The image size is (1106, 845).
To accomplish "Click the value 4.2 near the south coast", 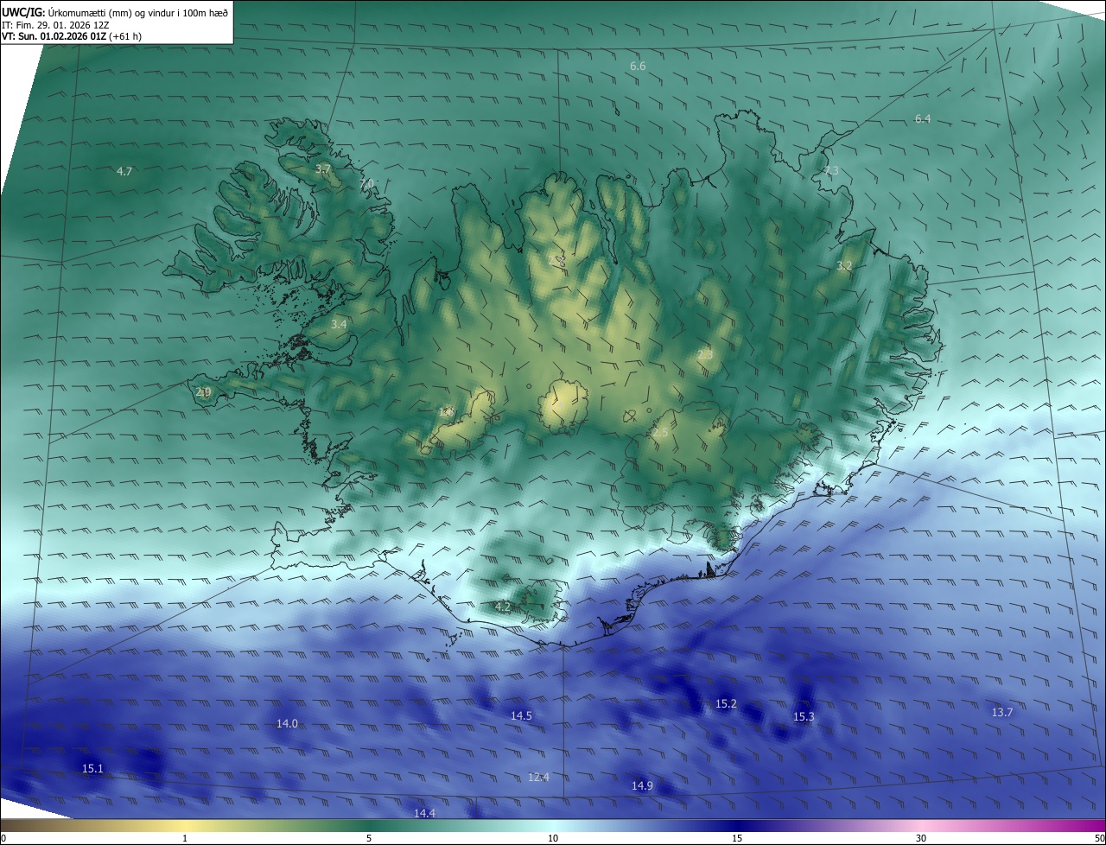I will point(502,607).
